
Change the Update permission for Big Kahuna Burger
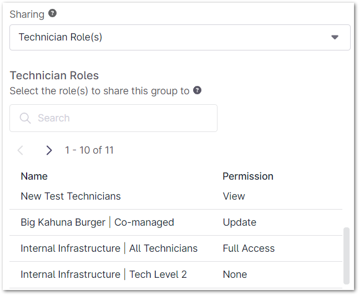(239, 222)
